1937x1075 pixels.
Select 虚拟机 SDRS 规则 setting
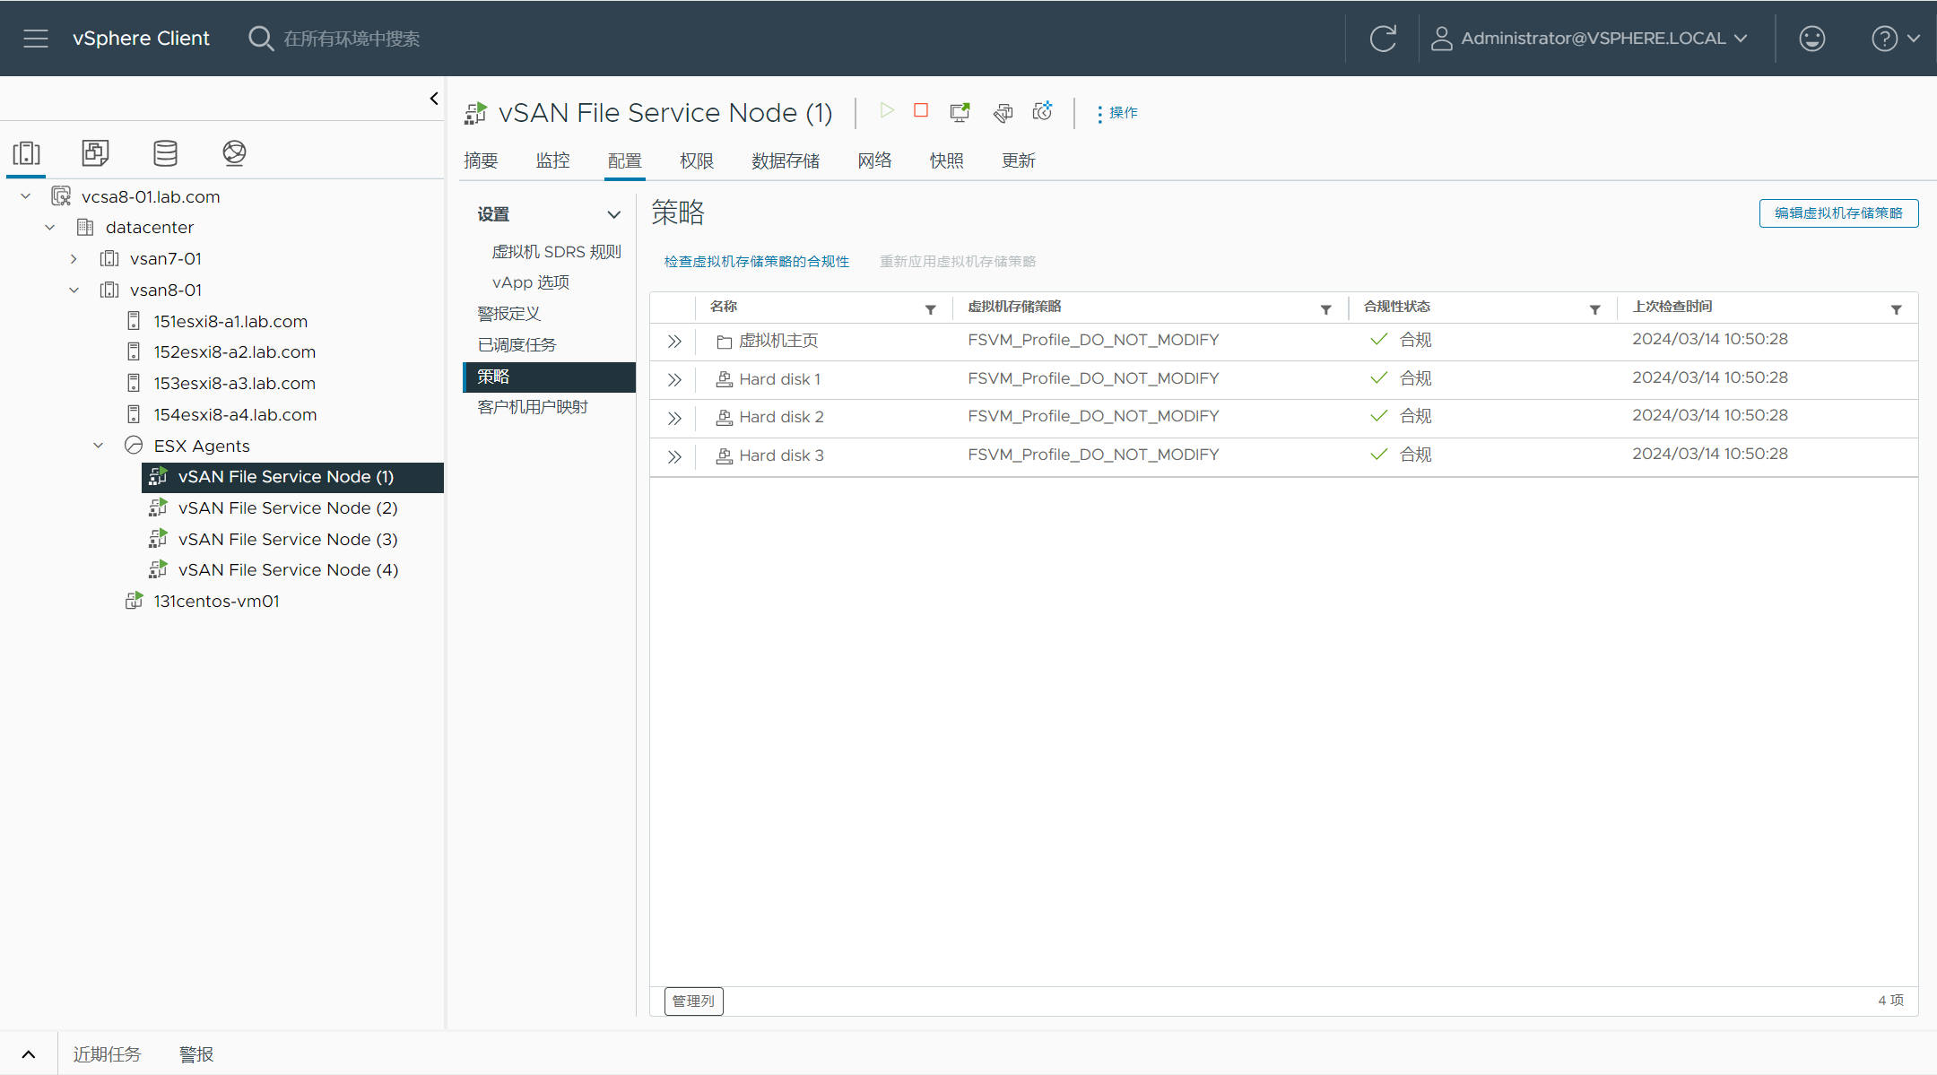point(556,252)
